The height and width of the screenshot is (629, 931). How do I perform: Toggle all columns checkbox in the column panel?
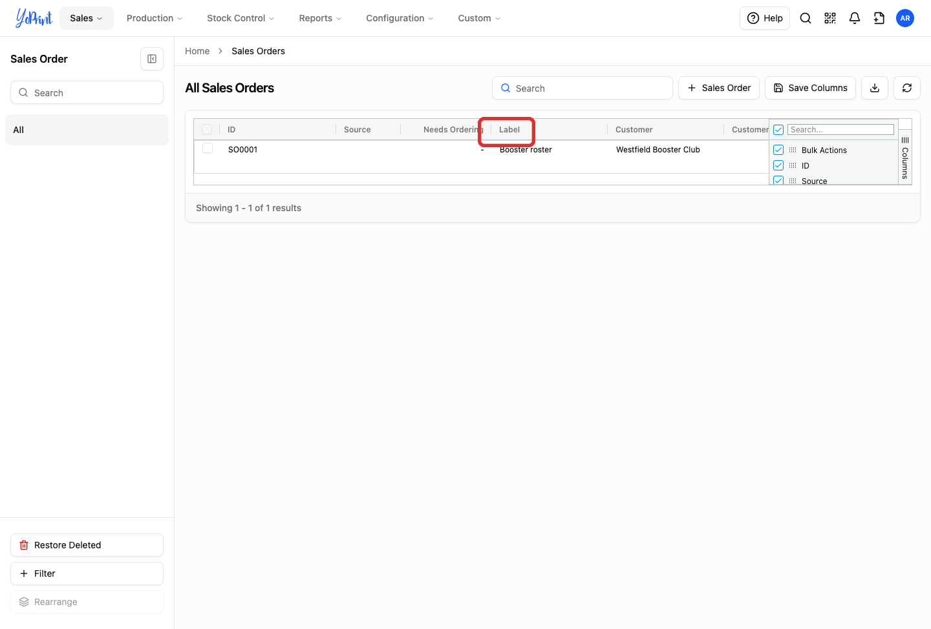pyautogui.click(x=778, y=130)
